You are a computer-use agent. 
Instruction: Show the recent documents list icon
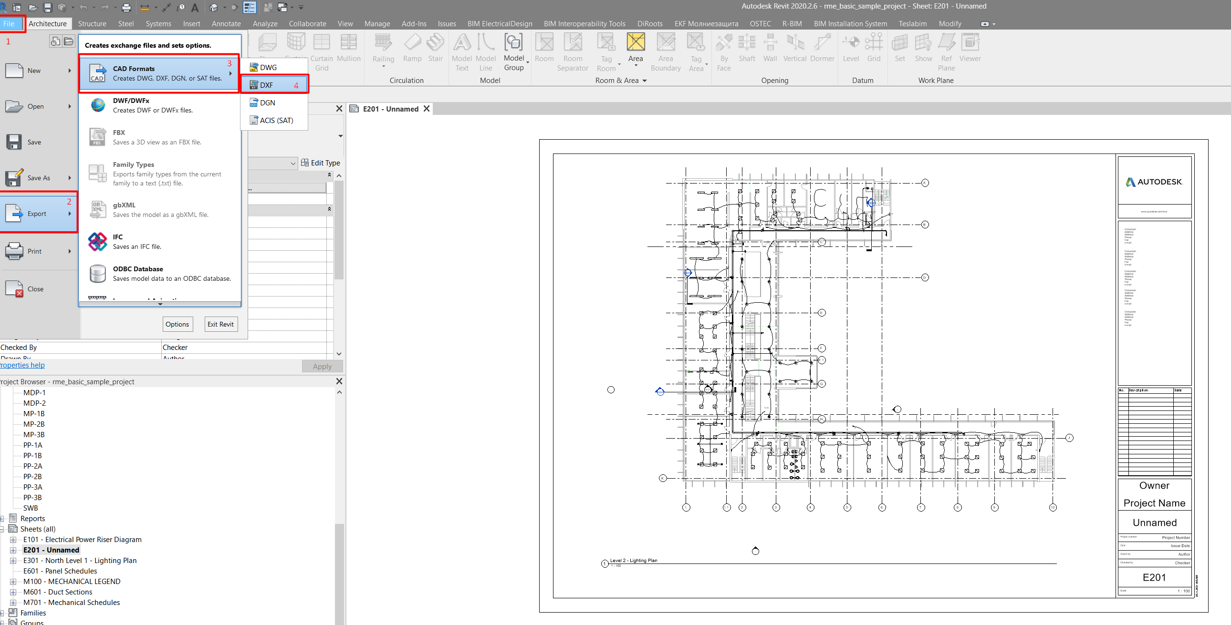[x=55, y=41]
